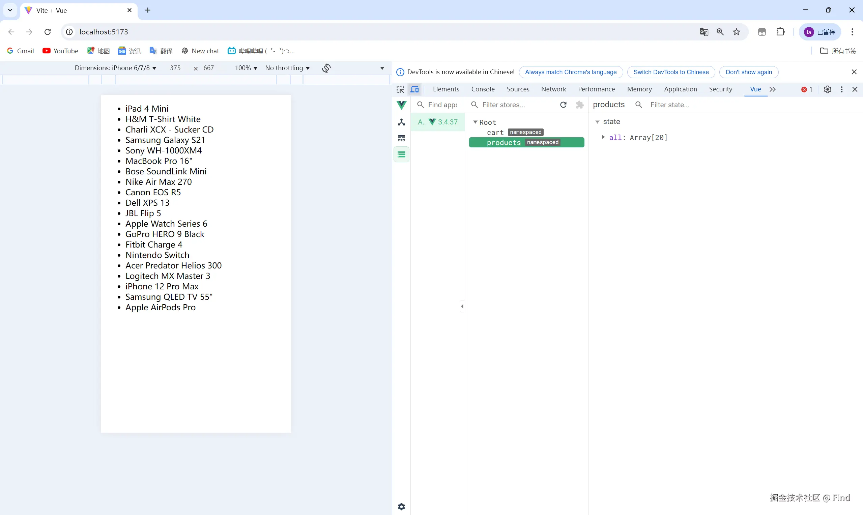Open the Dimensions iPhone 6/7/8 dropdown
Image resolution: width=863 pixels, height=515 pixels.
coord(116,68)
